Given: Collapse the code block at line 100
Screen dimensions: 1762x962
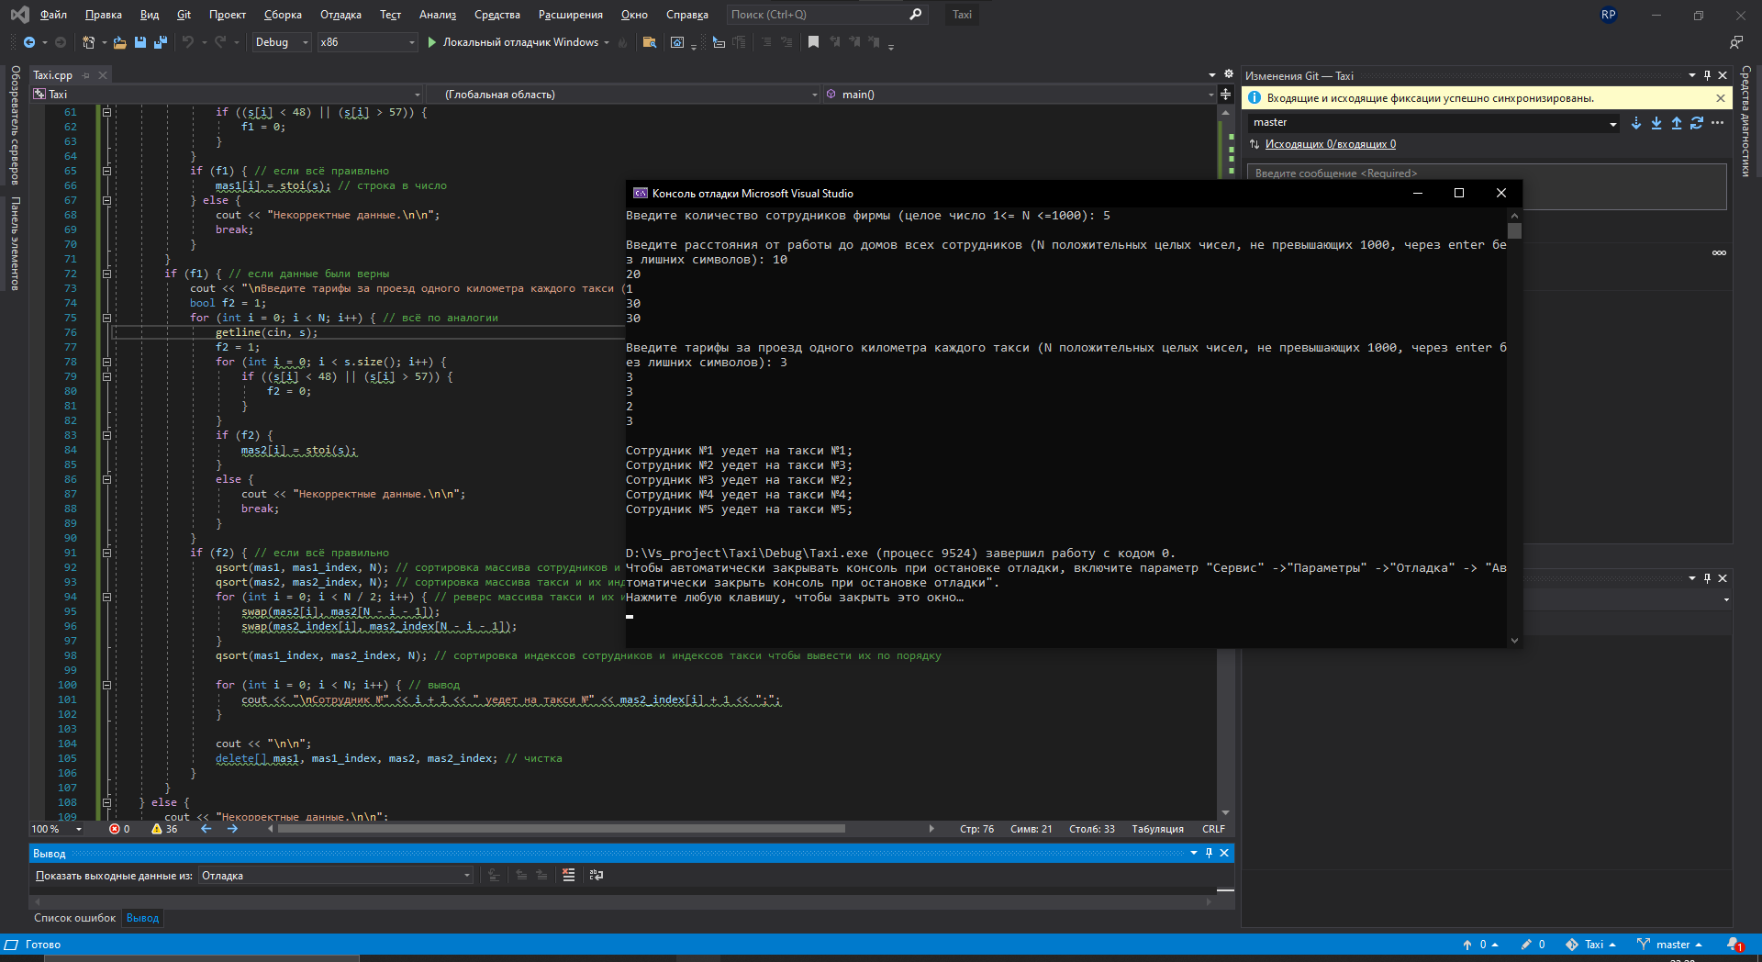Looking at the screenshot, I should click(106, 685).
